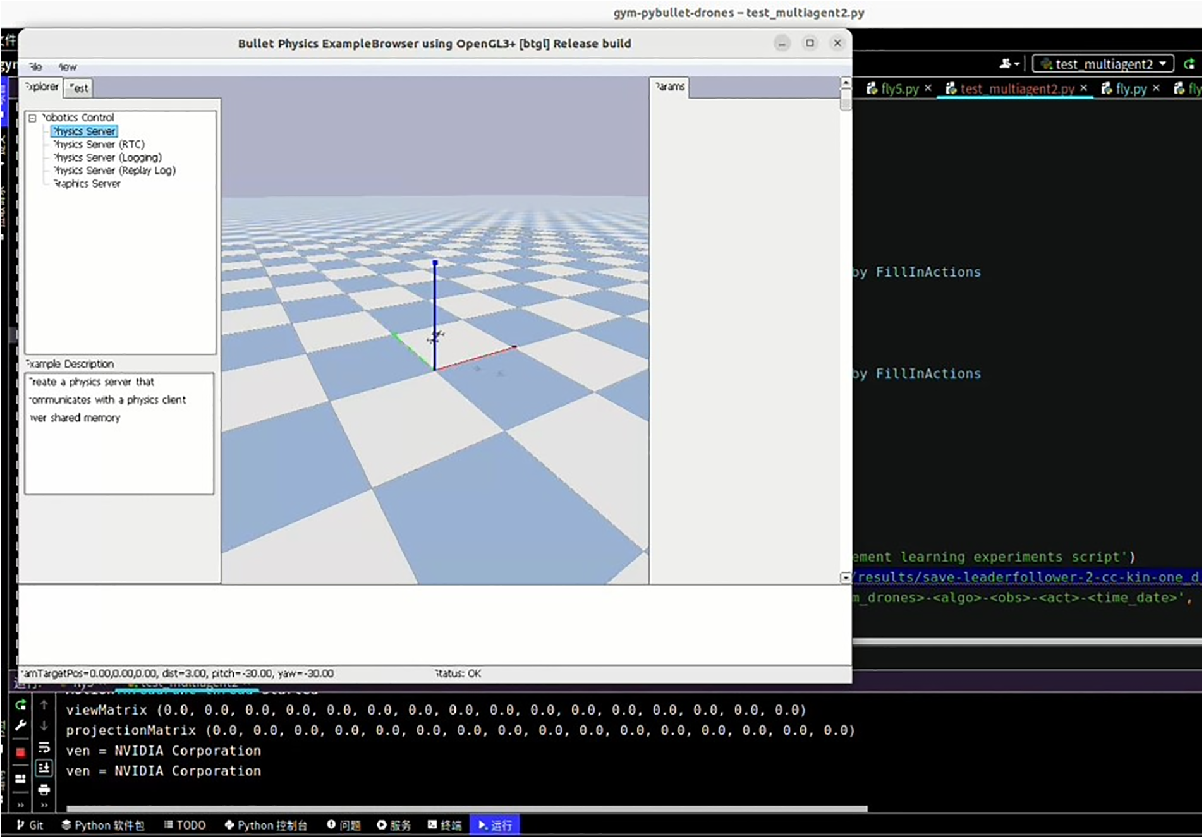This screenshot has width=1204, height=839.
Task: Open the Git tool window
Action: pos(30,825)
